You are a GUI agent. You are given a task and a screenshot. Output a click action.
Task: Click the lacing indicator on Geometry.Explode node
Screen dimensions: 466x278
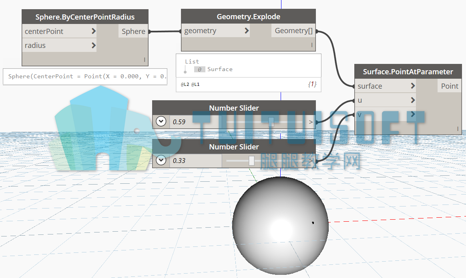(x=311, y=45)
